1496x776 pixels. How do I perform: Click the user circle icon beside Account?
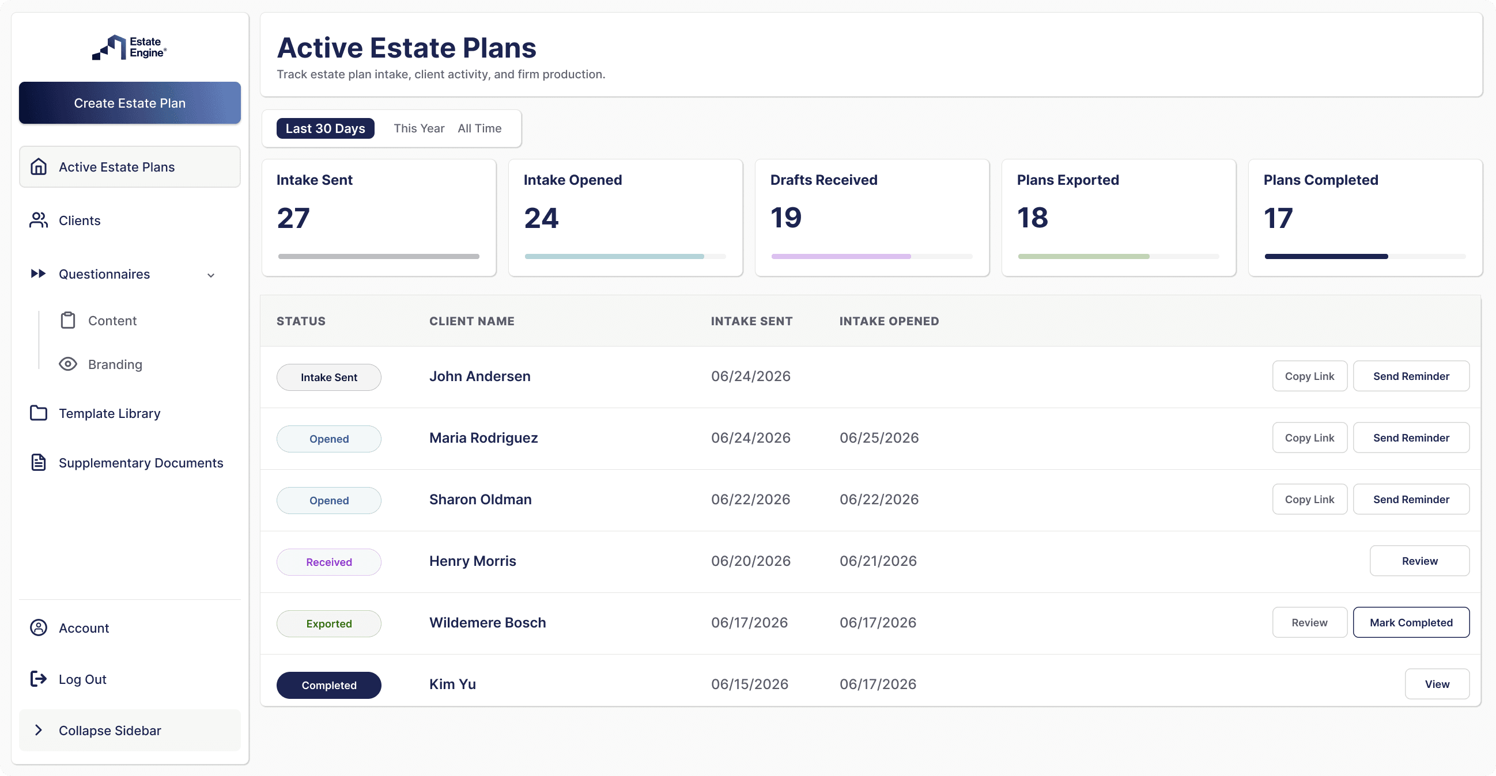pos(39,627)
